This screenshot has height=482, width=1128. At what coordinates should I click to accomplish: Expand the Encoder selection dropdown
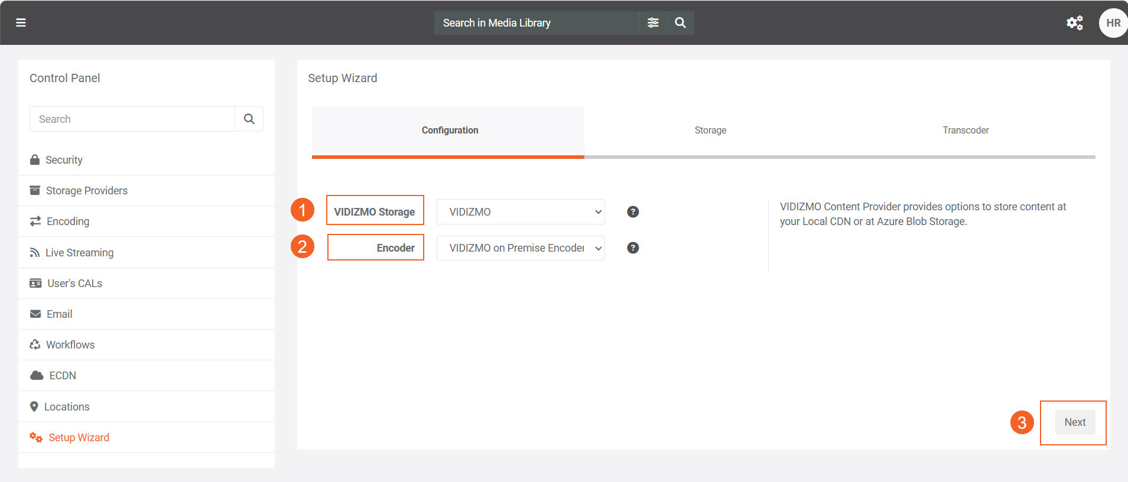[520, 248]
